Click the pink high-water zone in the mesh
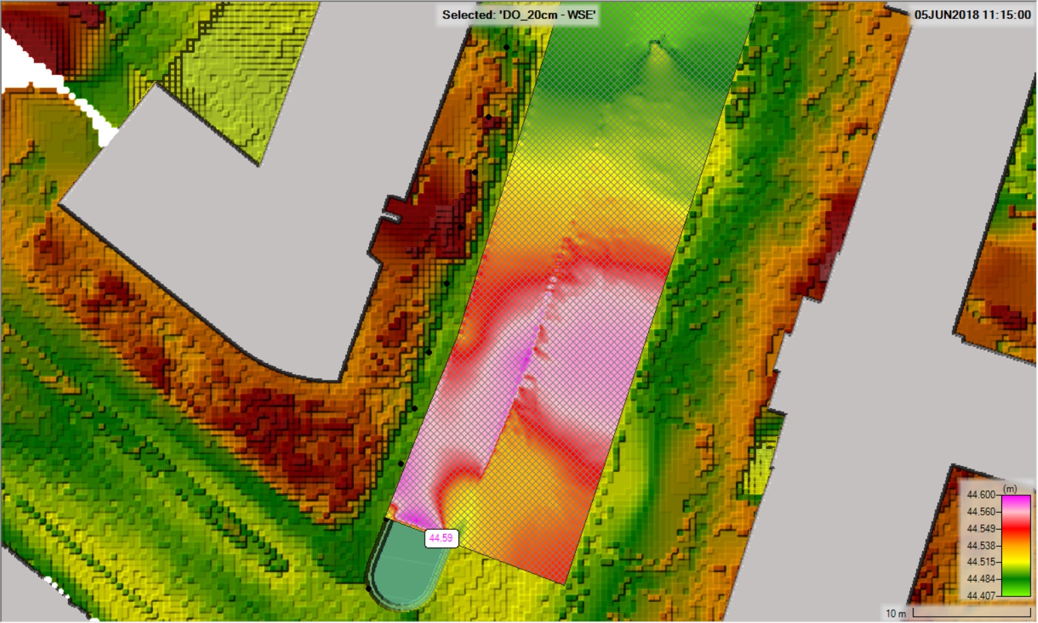 585,340
